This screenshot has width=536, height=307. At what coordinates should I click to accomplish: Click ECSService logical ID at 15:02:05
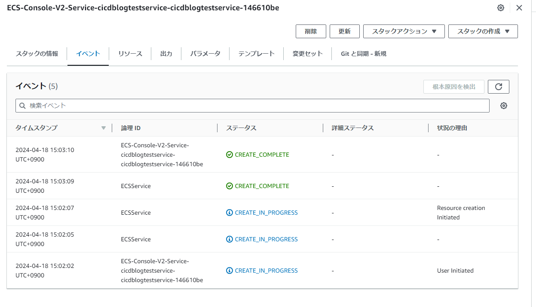click(x=136, y=239)
